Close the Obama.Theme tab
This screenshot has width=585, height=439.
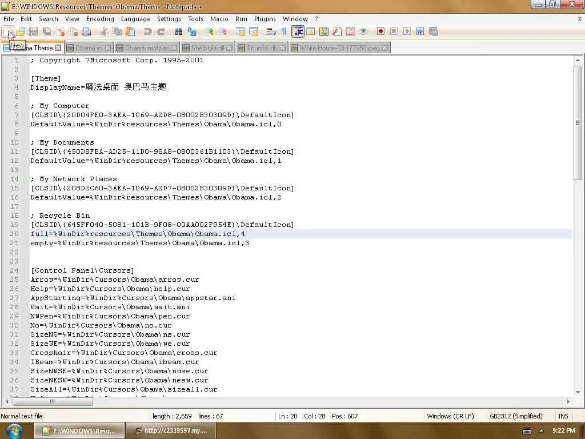tap(58, 48)
